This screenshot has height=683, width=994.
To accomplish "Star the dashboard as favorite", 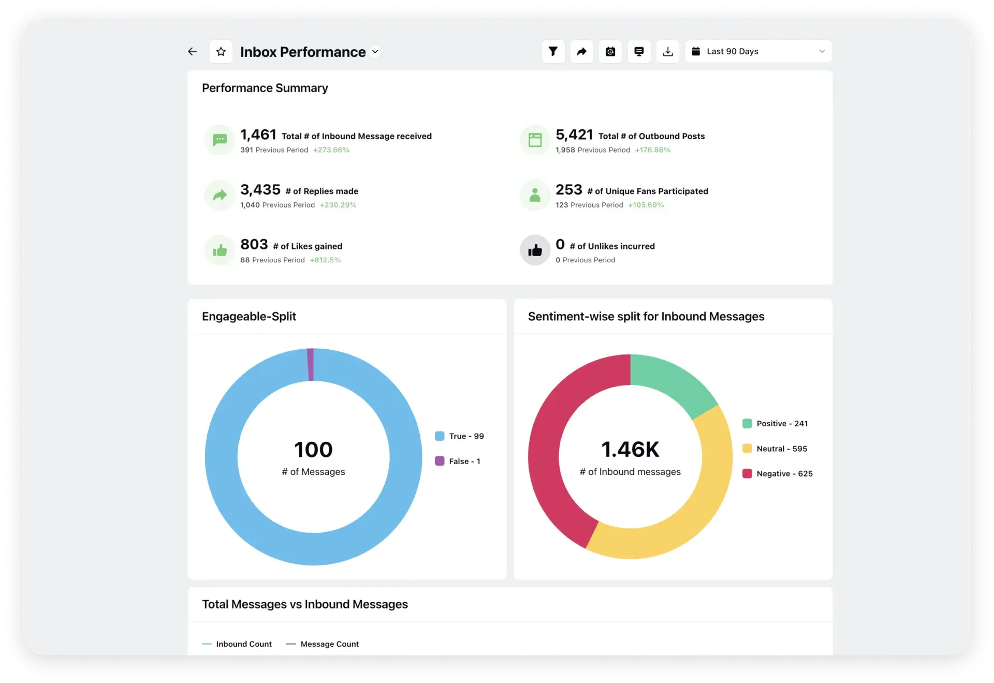I will [x=221, y=51].
